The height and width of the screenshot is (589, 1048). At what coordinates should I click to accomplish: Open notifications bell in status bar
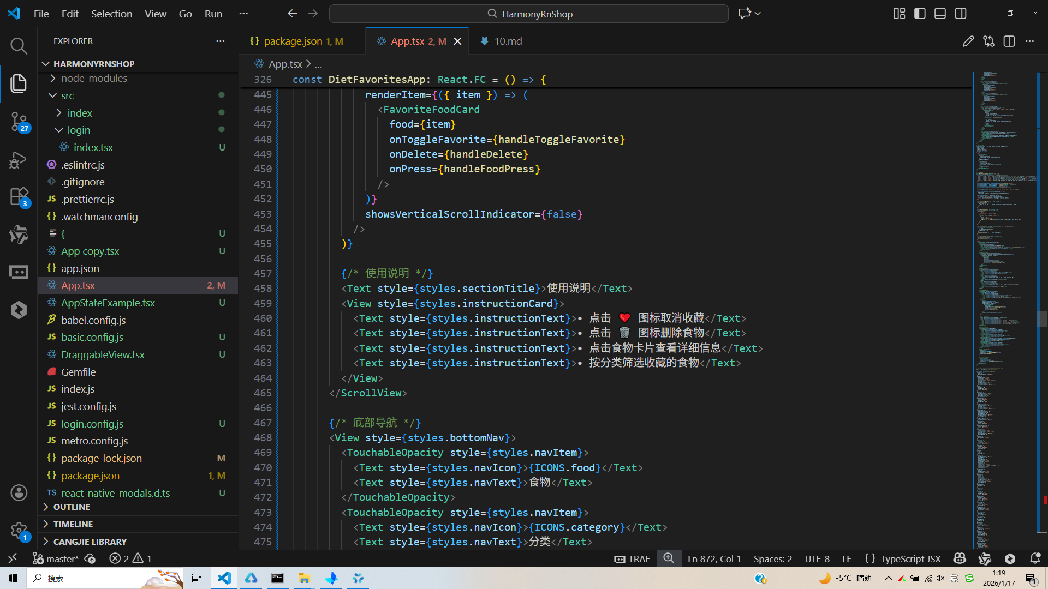pos(1035,558)
